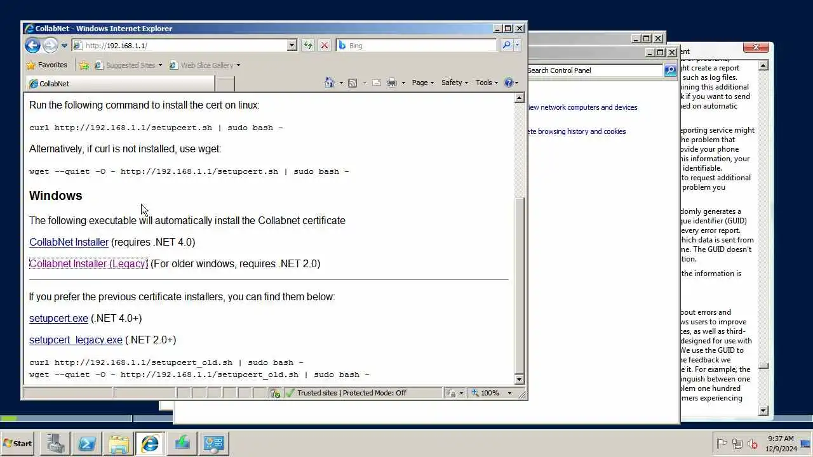Open a new blank tab
The width and height of the screenshot is (813, 457).
pyautogui.click(x=225, y=84)
